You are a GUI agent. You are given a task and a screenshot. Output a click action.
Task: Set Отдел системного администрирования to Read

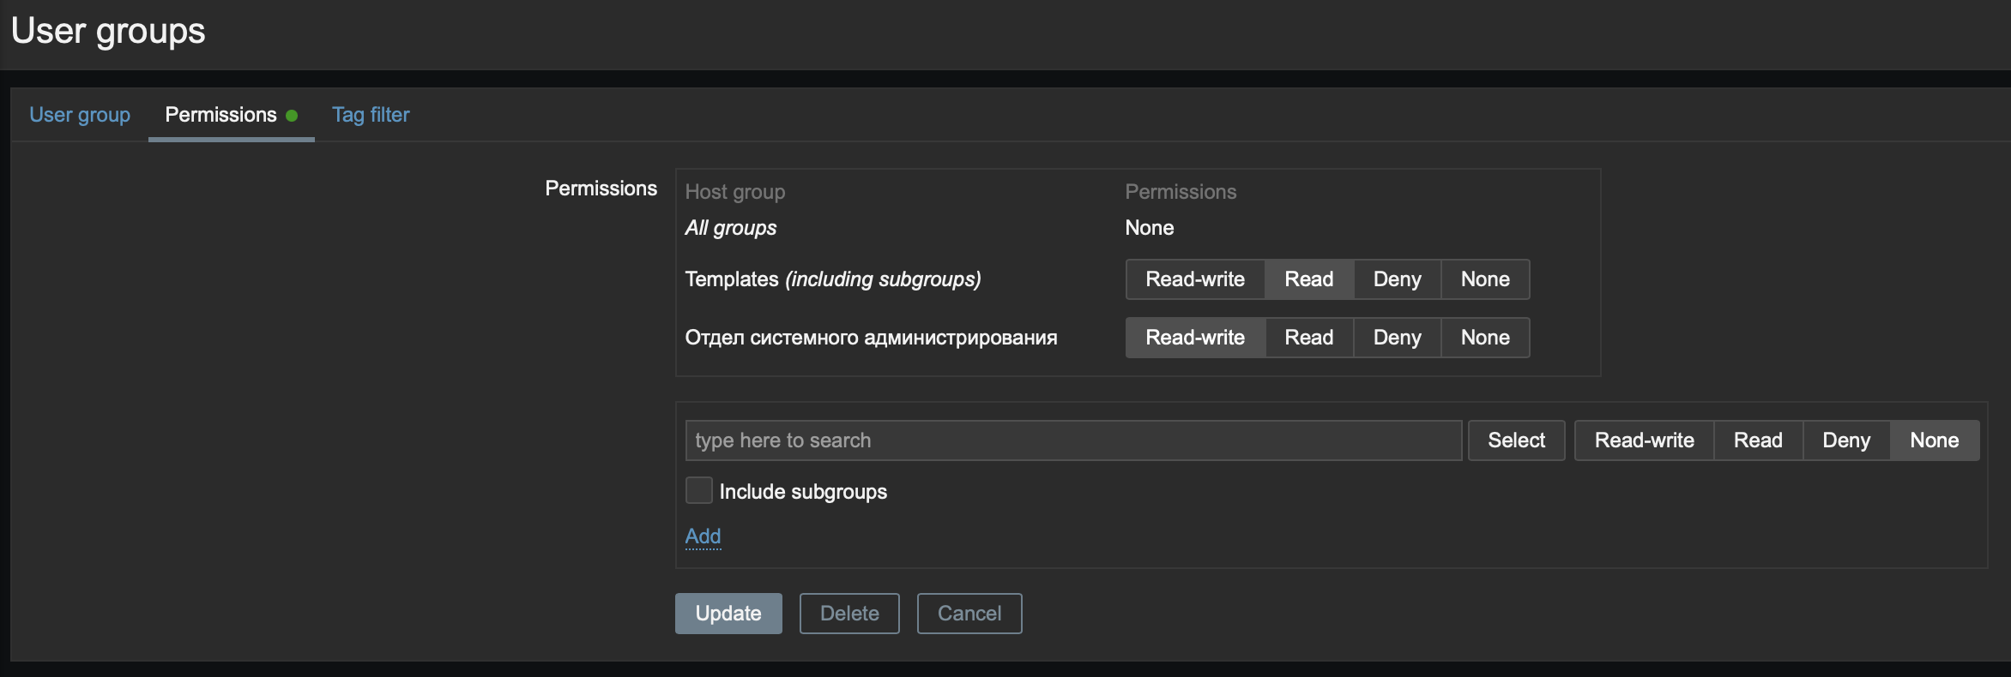pyautogui.click(x=1308, y=338)
